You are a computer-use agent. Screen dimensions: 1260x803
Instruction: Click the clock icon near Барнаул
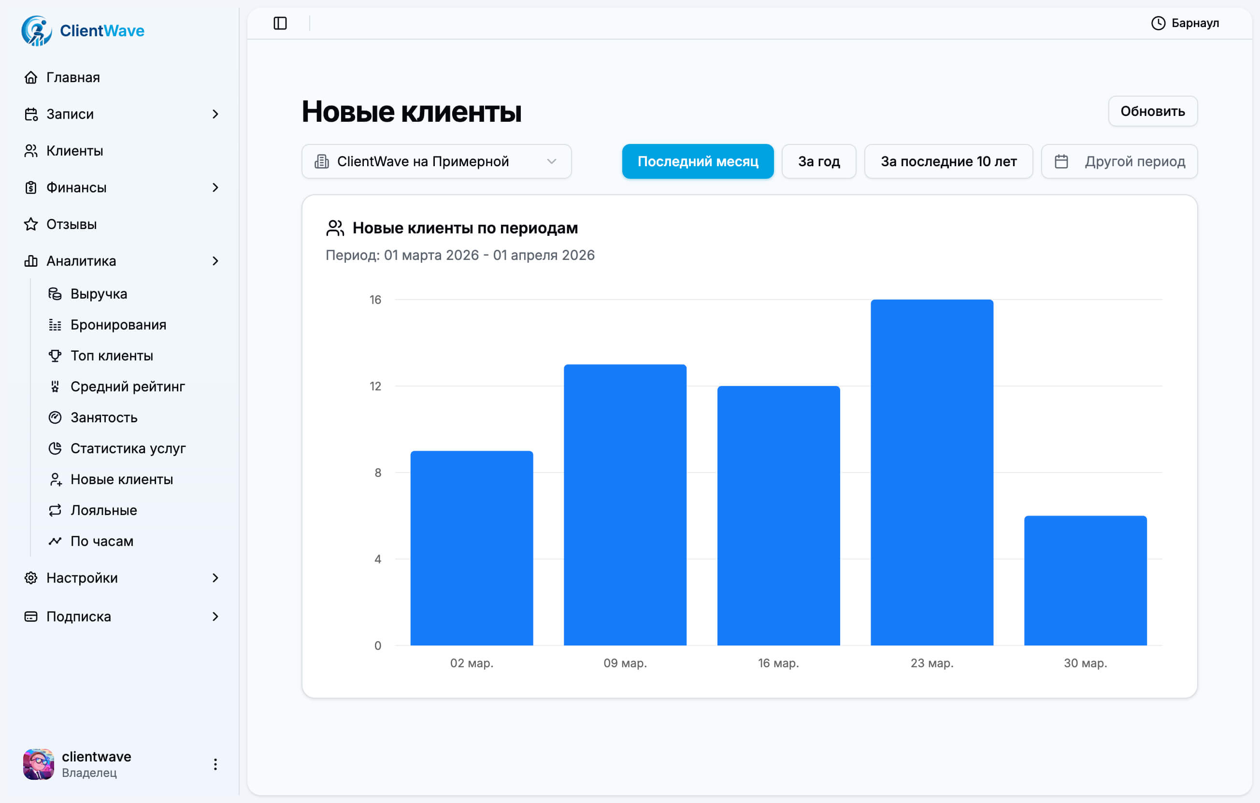click(1158, 23)
